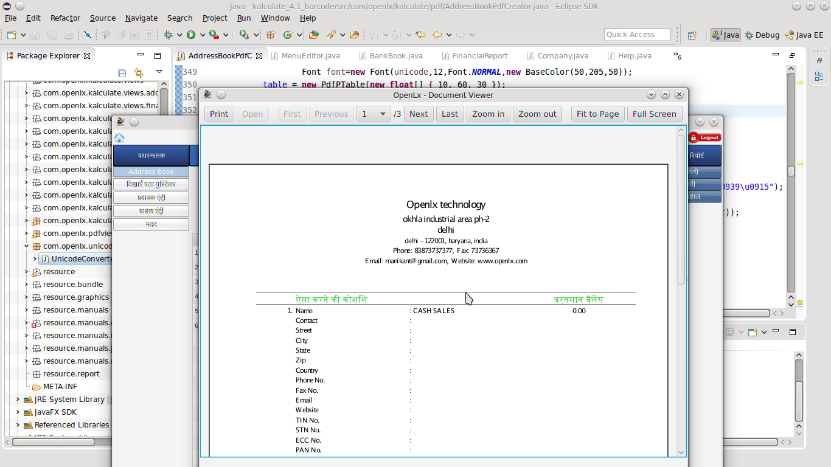
Task: Click the New Java Class icon
Action: pos(288,35)
